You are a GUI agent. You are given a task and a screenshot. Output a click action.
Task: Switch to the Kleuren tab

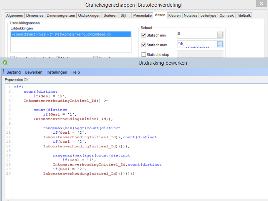click(174, 15)
